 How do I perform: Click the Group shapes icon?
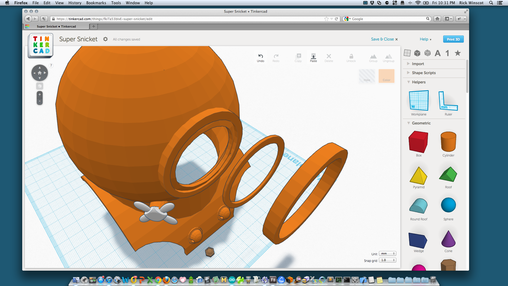pos(373,56)
